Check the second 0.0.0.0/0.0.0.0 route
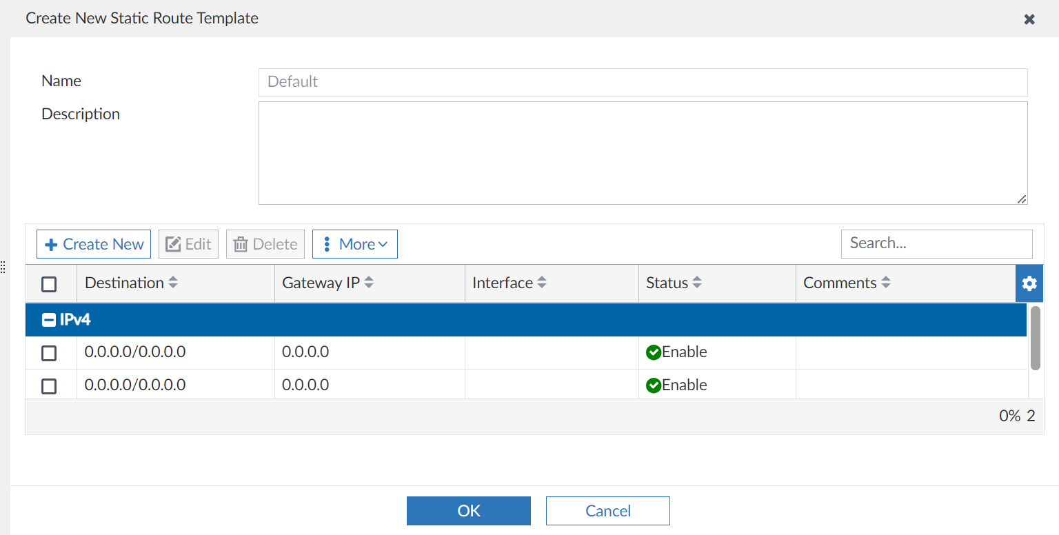The image size is (1059, 535). coord(48,386)
